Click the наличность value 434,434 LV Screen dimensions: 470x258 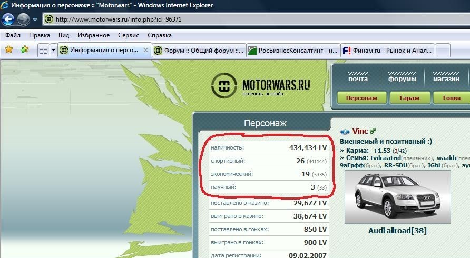(308, 148)
